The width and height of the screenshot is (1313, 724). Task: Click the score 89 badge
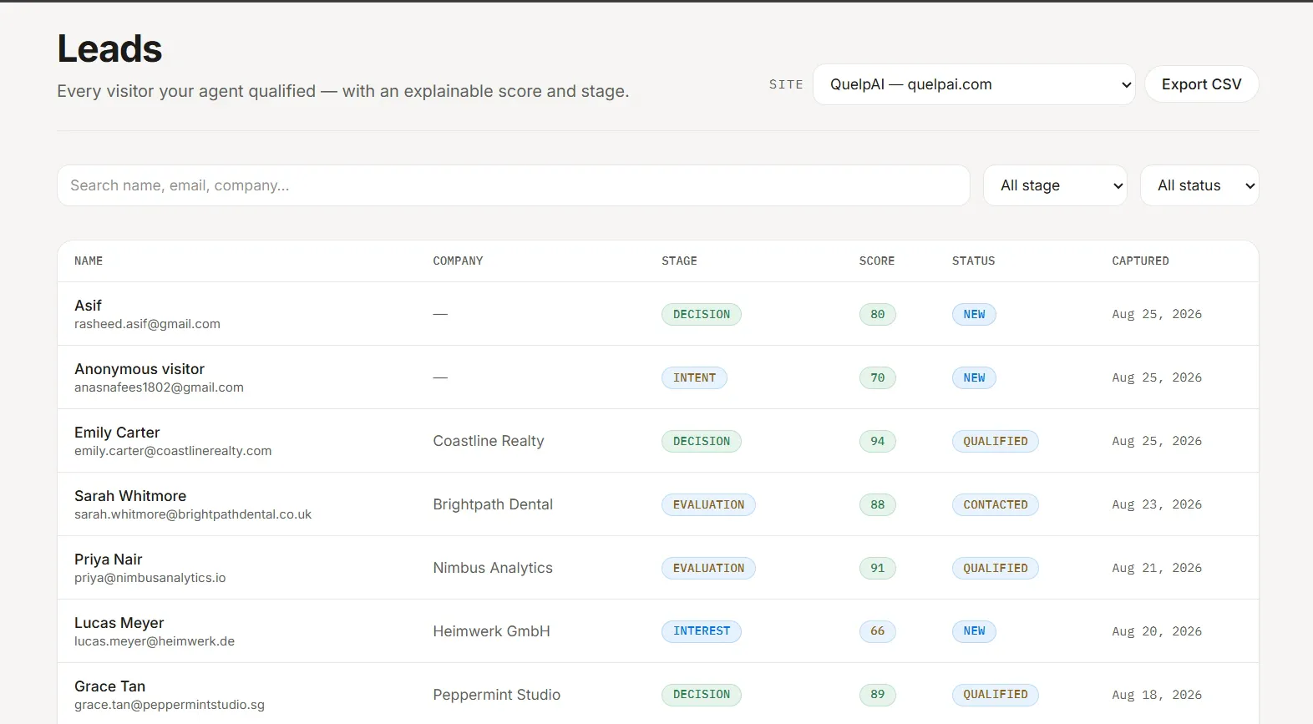pyautogui.click(x=878, y=695)
